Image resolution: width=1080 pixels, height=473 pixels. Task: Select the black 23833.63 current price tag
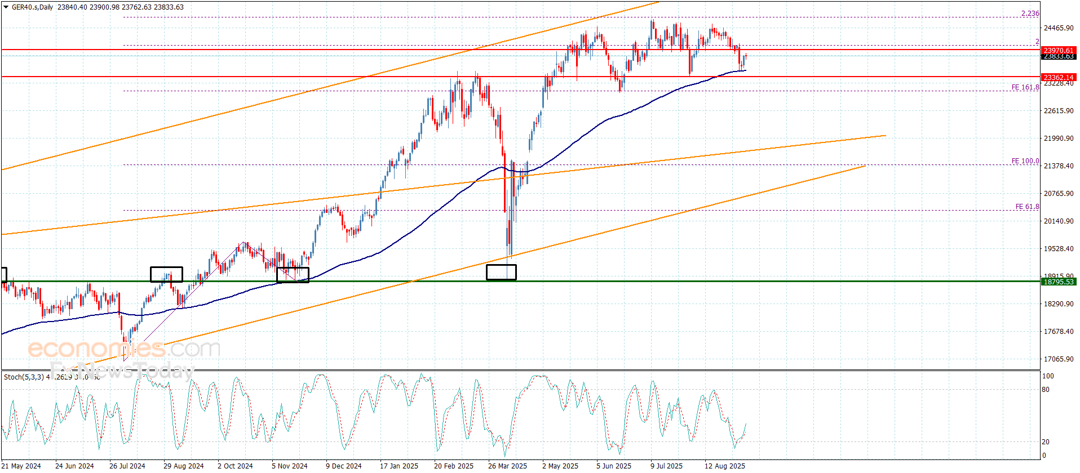(x=1059, y=56)
